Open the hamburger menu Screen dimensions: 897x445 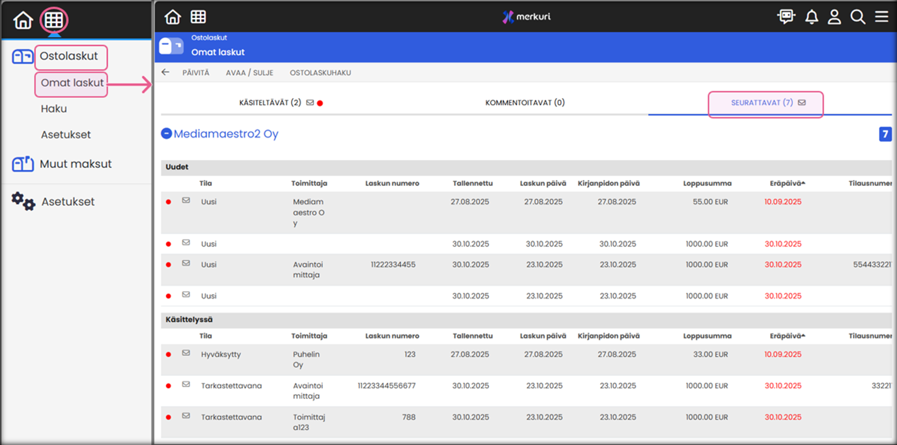click(881, 17)
